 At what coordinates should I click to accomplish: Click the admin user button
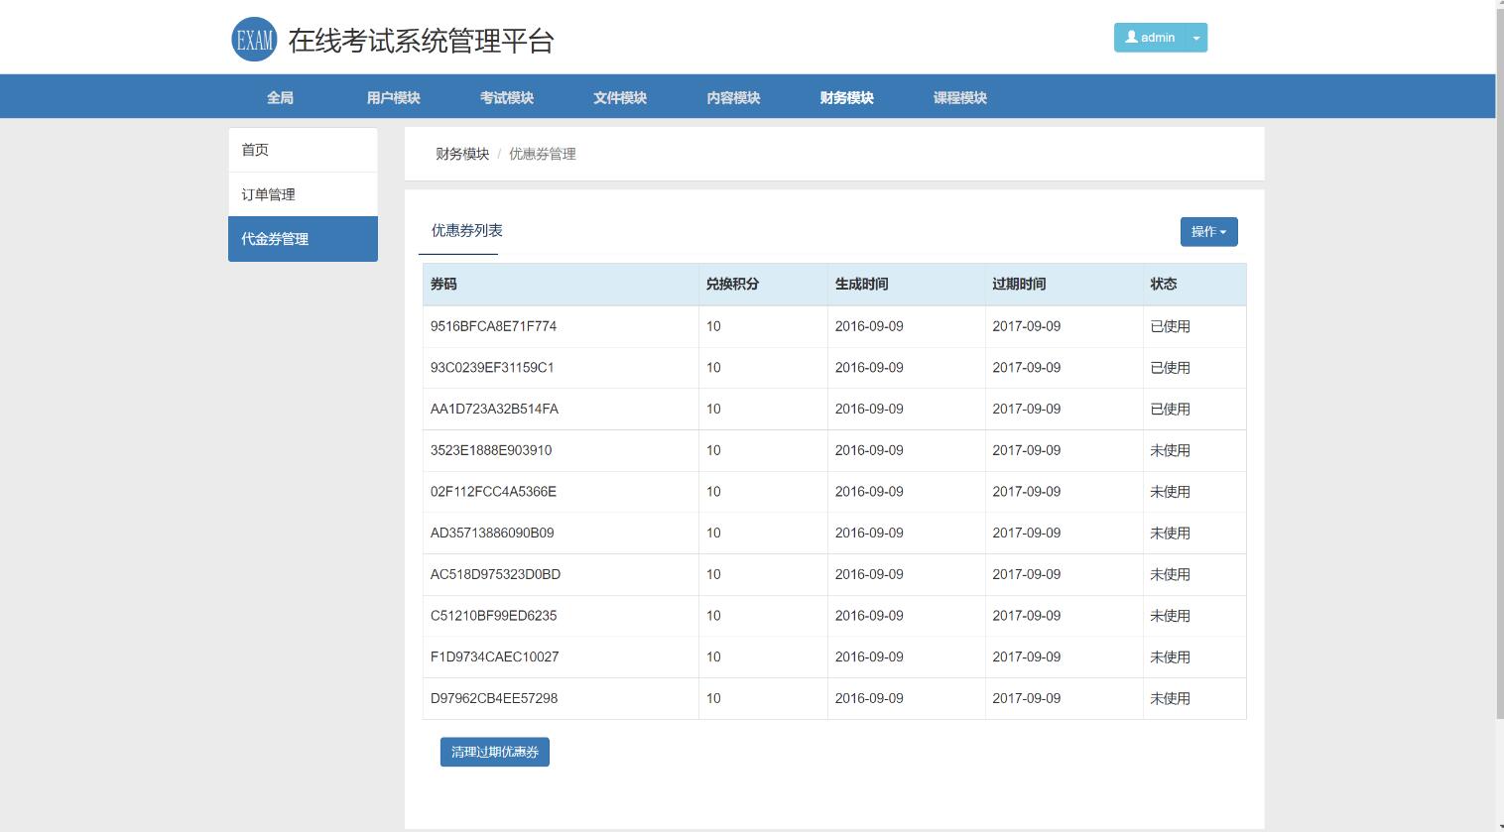pyautogui.click(x=1149, y=38)
